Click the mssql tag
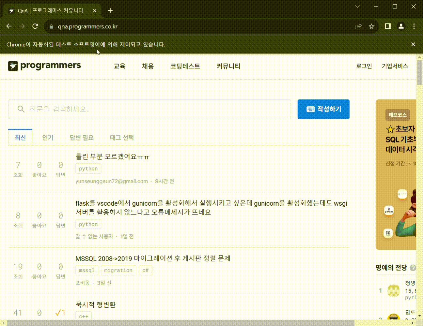The height and width of the screenshot is (326, 423). coord(86,271)
